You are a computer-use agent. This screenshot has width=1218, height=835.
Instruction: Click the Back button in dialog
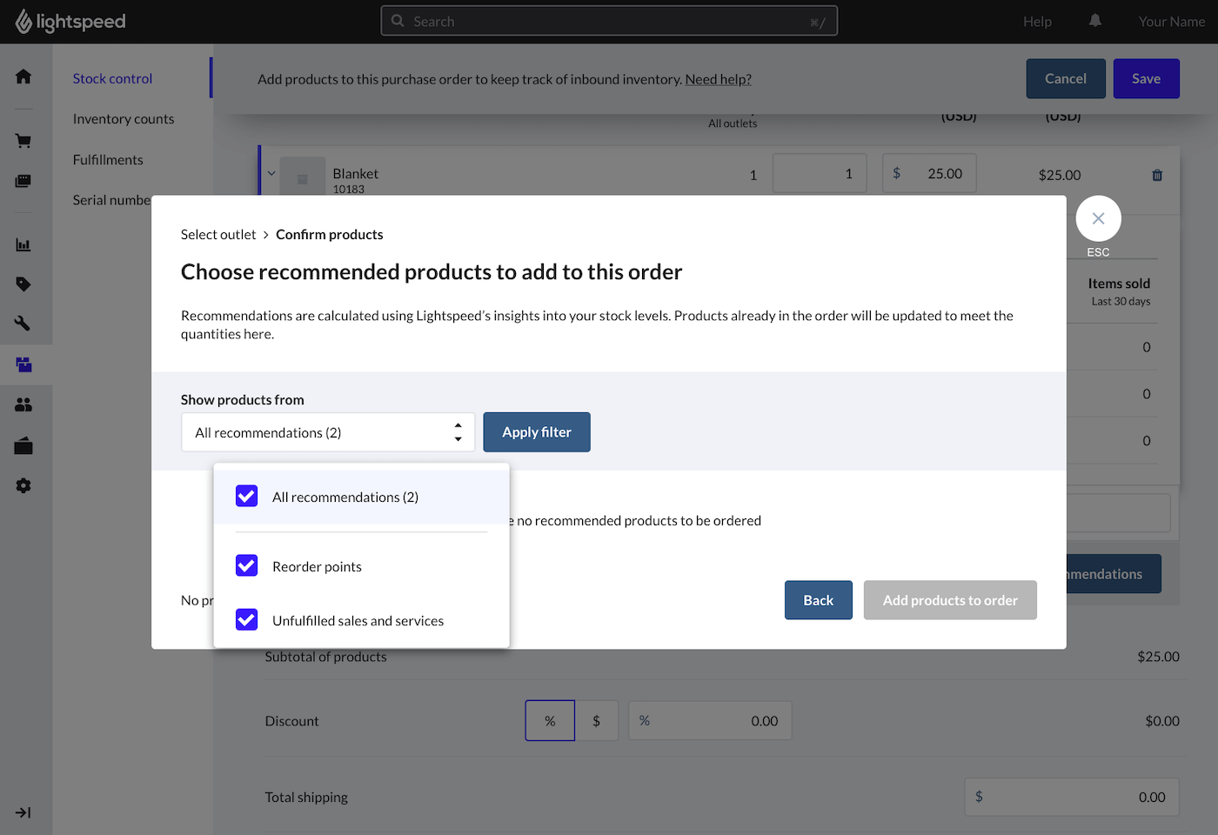coord(818,600)
